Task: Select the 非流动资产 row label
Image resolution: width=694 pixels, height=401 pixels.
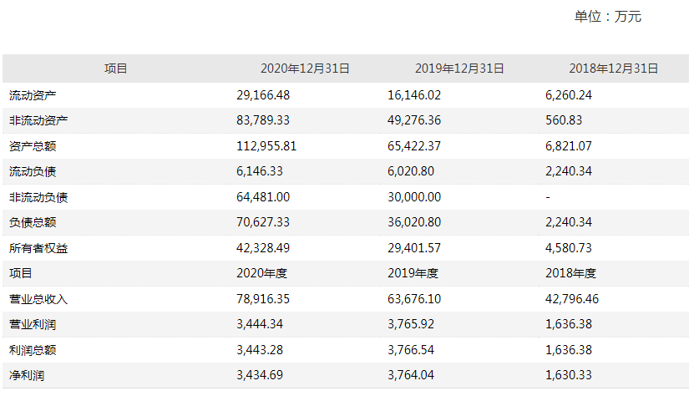Action: click(38, 120)
